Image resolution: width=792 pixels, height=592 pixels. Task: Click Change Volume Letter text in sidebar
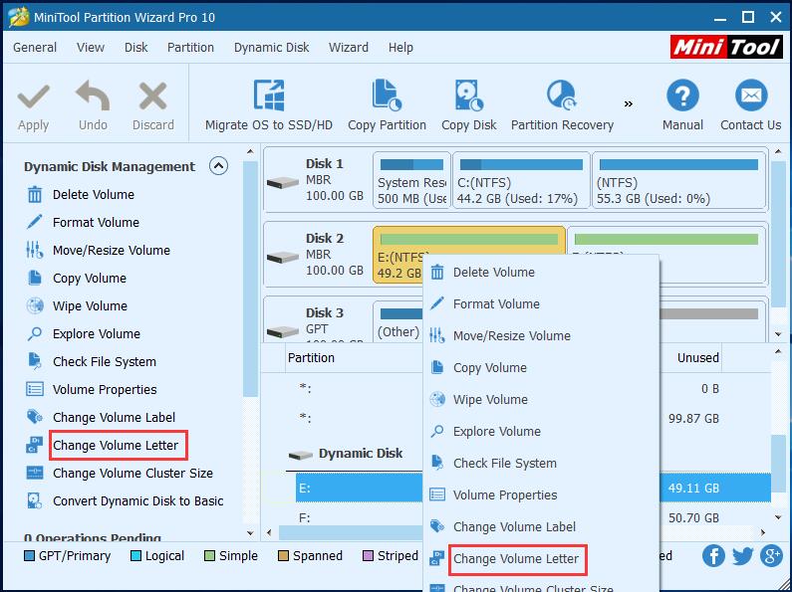click(116, 446)
